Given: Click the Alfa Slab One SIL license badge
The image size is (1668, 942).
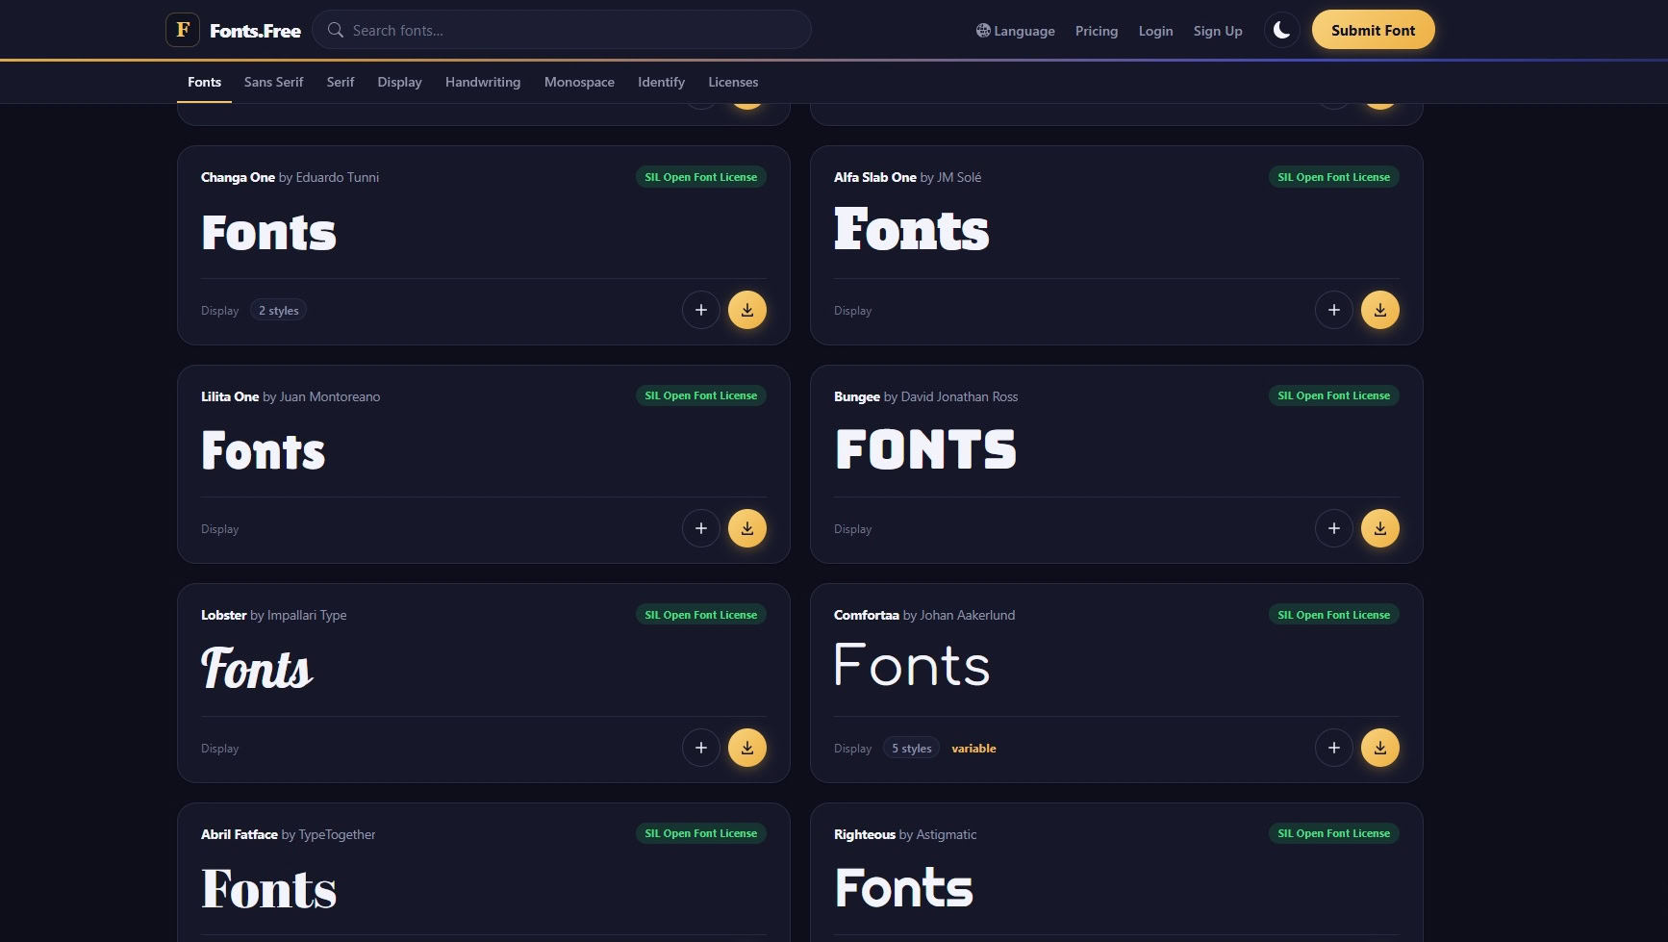Looking at the screenshot, I should 1333,177.
